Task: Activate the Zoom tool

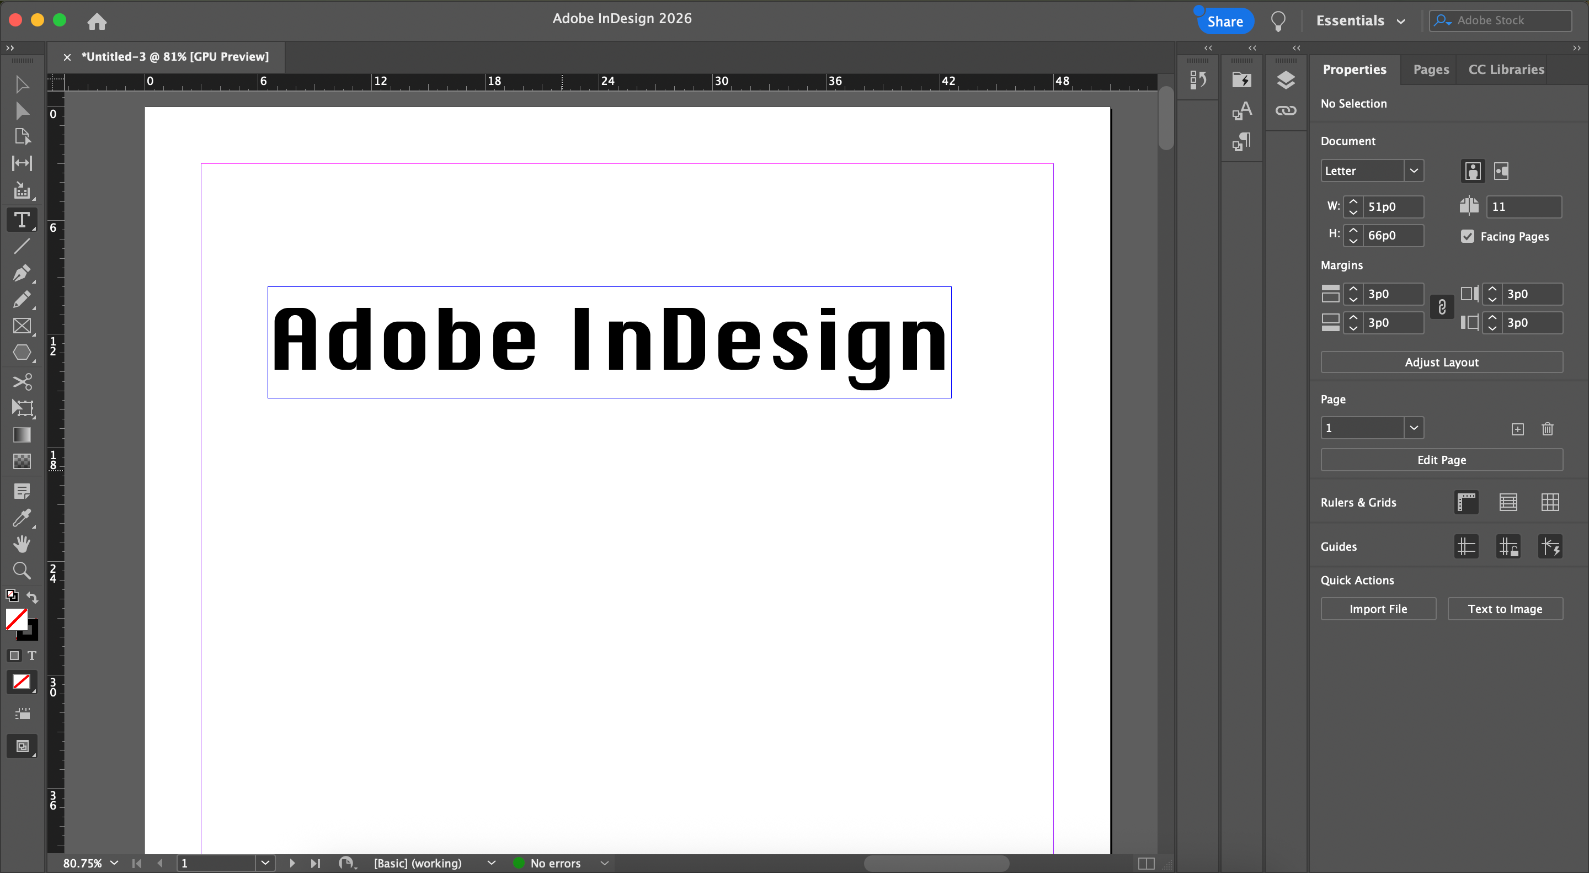Action: click(22, 571)
